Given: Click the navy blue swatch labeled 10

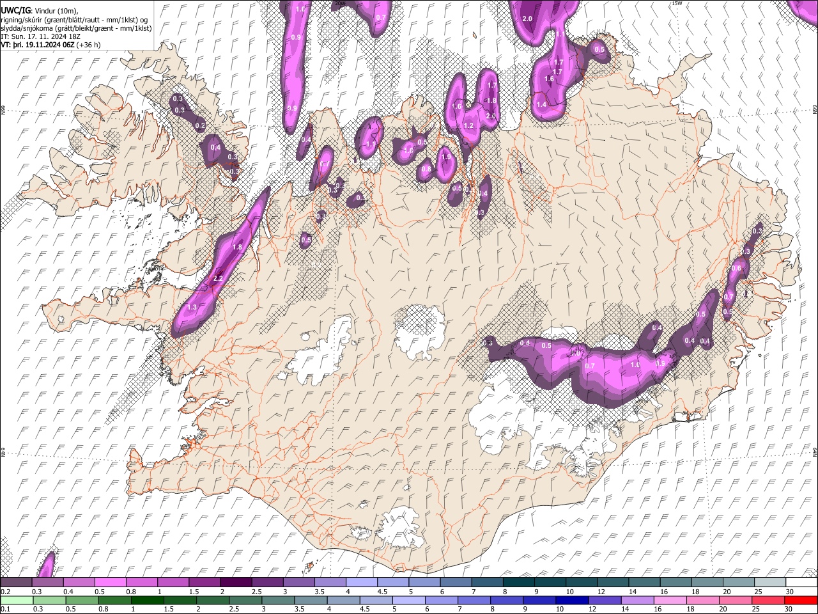Looking at the screenshot, I should 572,601.
